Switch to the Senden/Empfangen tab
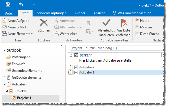Screen dimensions: 169x109 point(52,13)
